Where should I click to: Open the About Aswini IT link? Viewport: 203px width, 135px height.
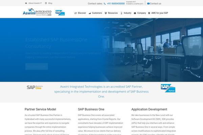35,3
